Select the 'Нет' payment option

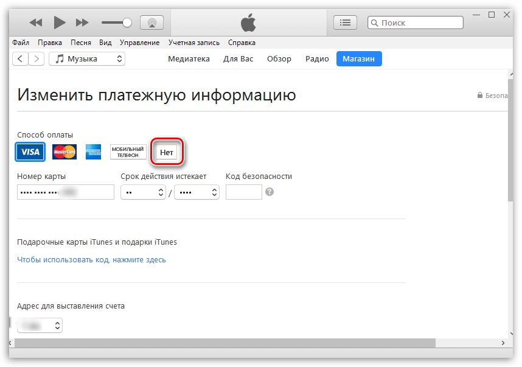pos(167,152)
